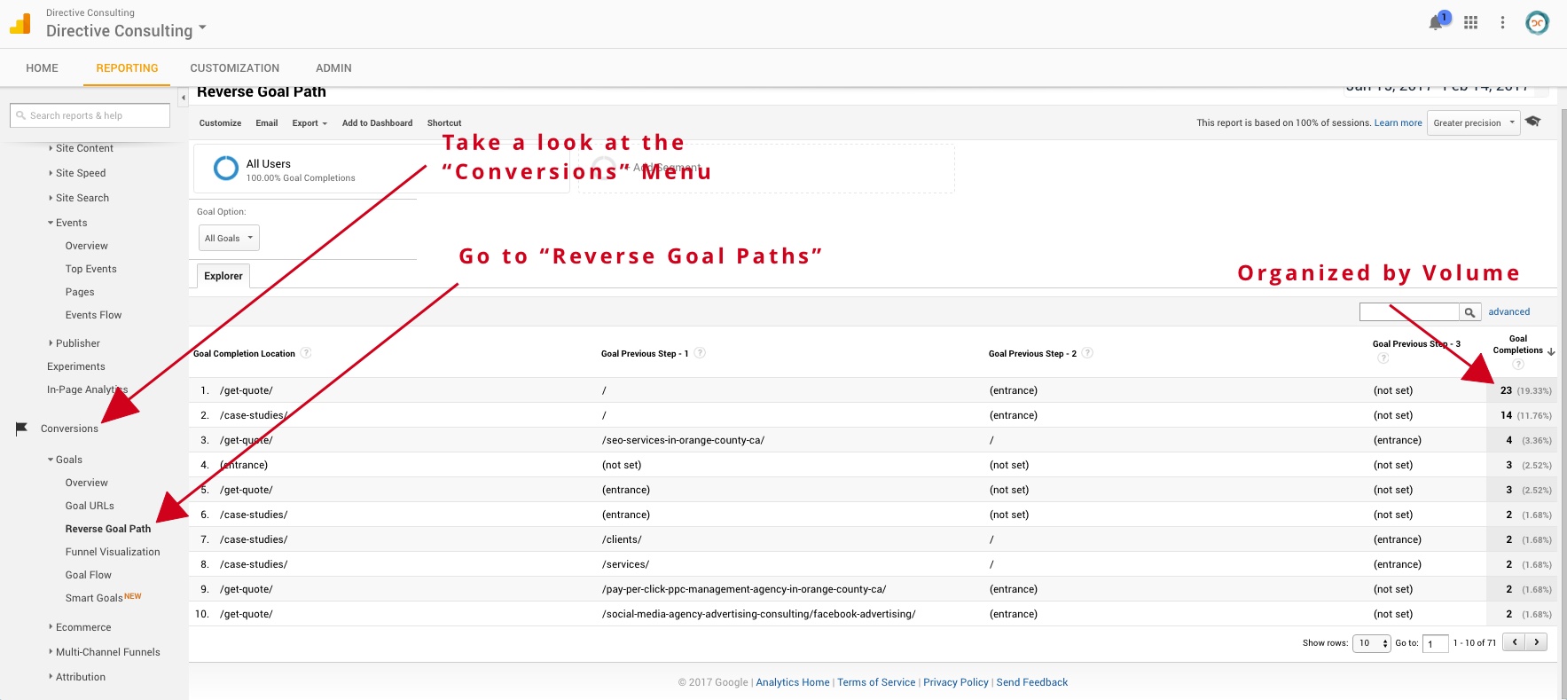This screenshot has width=1567, height=700.
Task: Select the Explorer tab
Action: pos(223,276)
